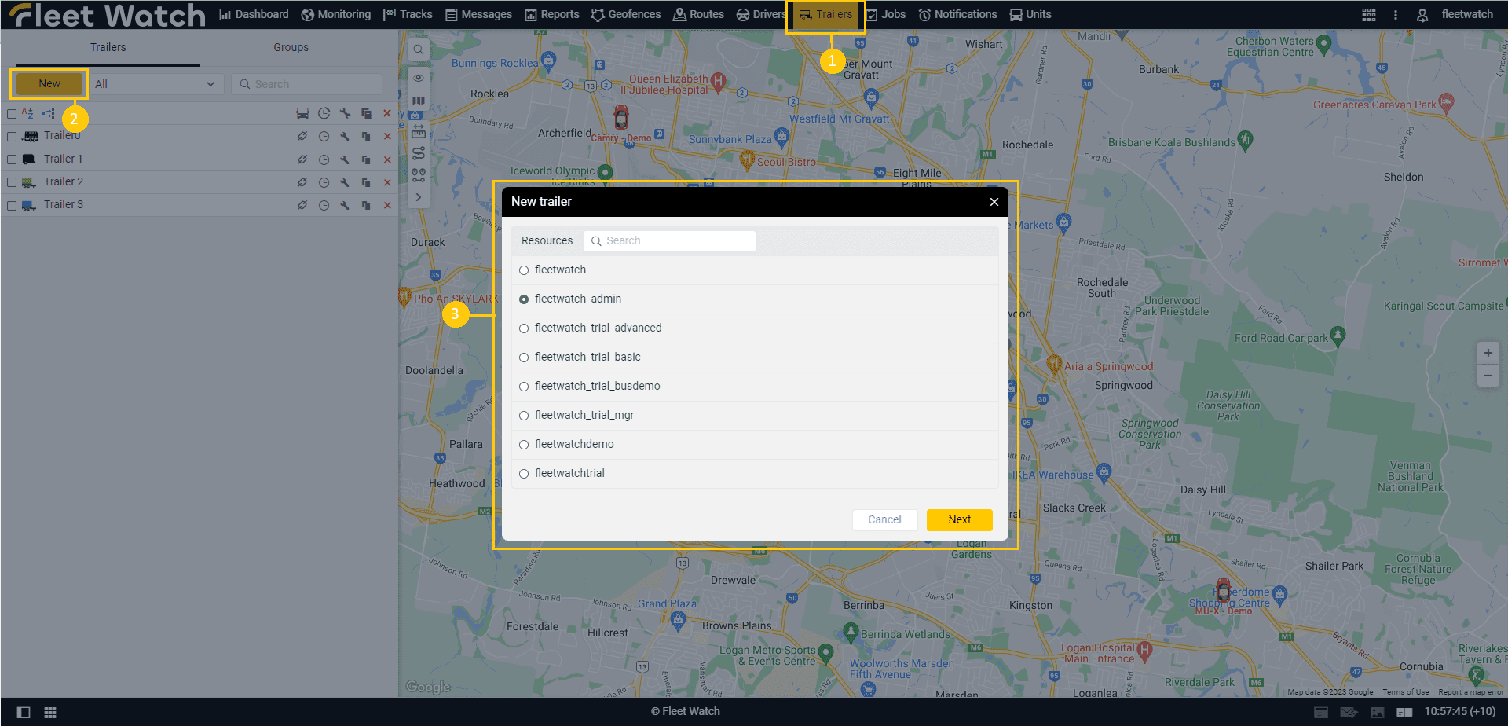This screenshot has height=726, width=1508.
Task: Sort trailers alphabetically with A-Z icon
Action: (27, 113)
